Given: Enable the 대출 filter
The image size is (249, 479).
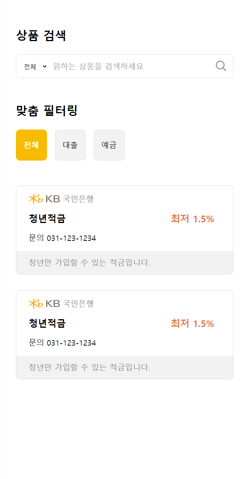Looking at the screenshot, I should 70,145.
